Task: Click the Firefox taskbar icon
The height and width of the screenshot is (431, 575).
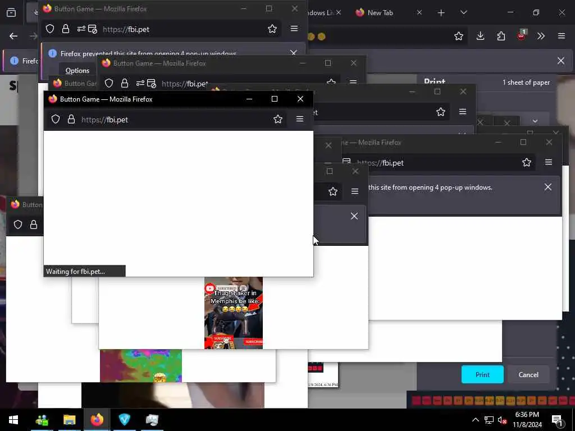Action: pos(97,420)
